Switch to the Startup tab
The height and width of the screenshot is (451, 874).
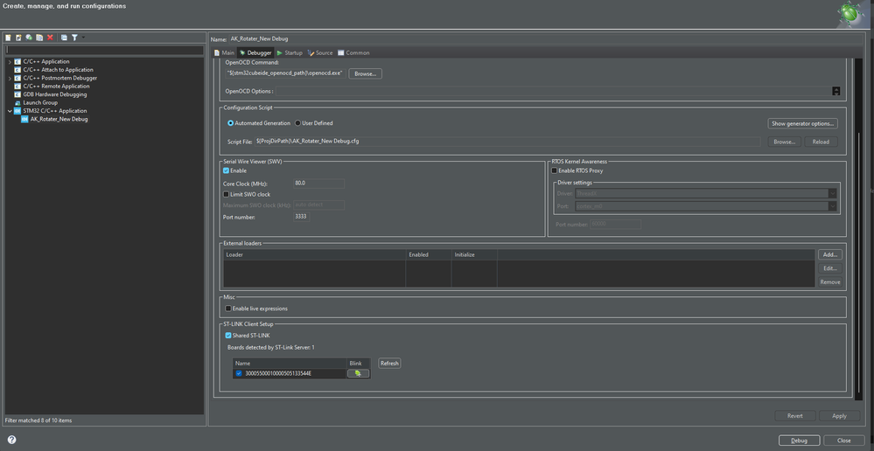pyautogui.click(x=290, y=53)
